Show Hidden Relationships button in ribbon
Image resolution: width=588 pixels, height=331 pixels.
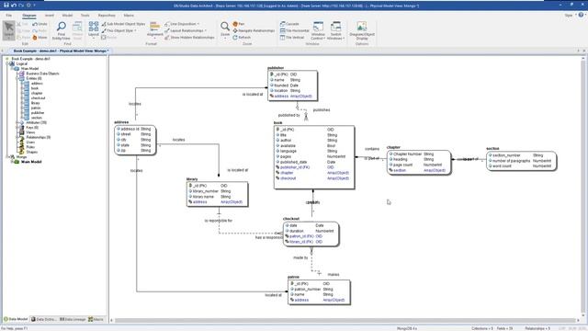tap(189, 38)
